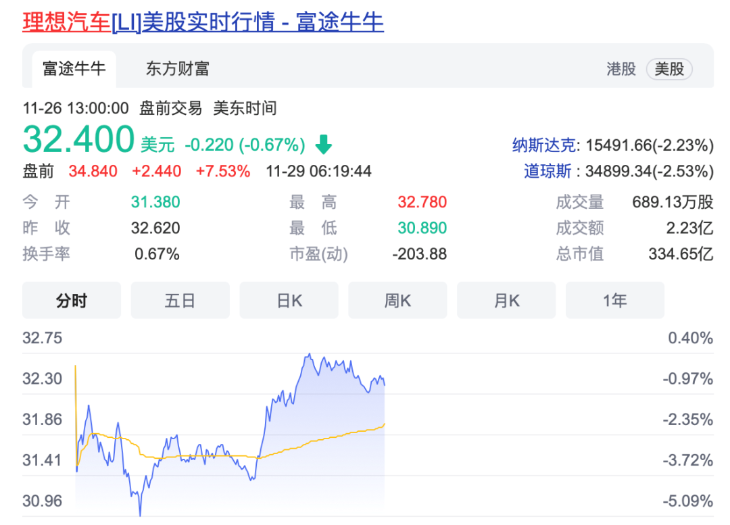Click the 成交量 value 689.13万股
This screenshot has width=730, height=525.
(x=673, y=203)
